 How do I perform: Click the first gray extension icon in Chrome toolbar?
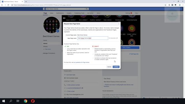coord(169,5)
